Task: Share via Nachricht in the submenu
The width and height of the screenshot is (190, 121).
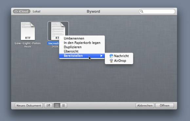Action: click(119, 56)
